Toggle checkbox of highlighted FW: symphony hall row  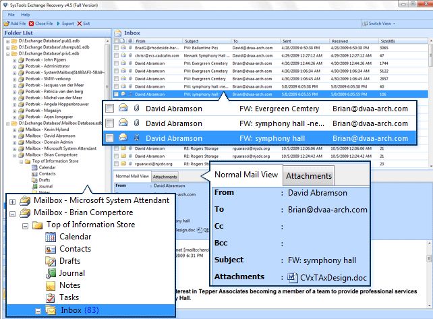tap(109, 138)
